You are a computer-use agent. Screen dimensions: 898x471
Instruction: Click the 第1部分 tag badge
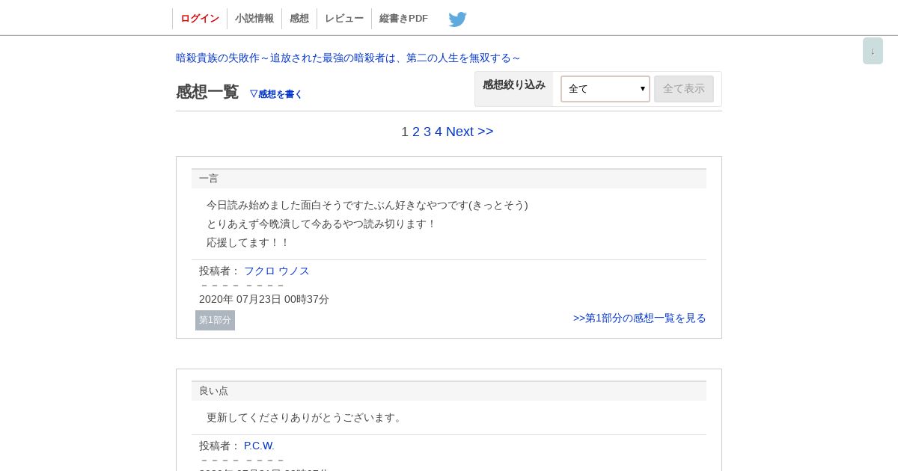click(215, 320)
